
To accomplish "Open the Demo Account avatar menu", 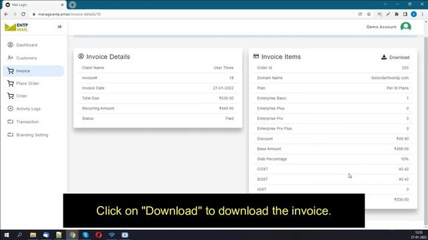I will click(x=406, y=27).
